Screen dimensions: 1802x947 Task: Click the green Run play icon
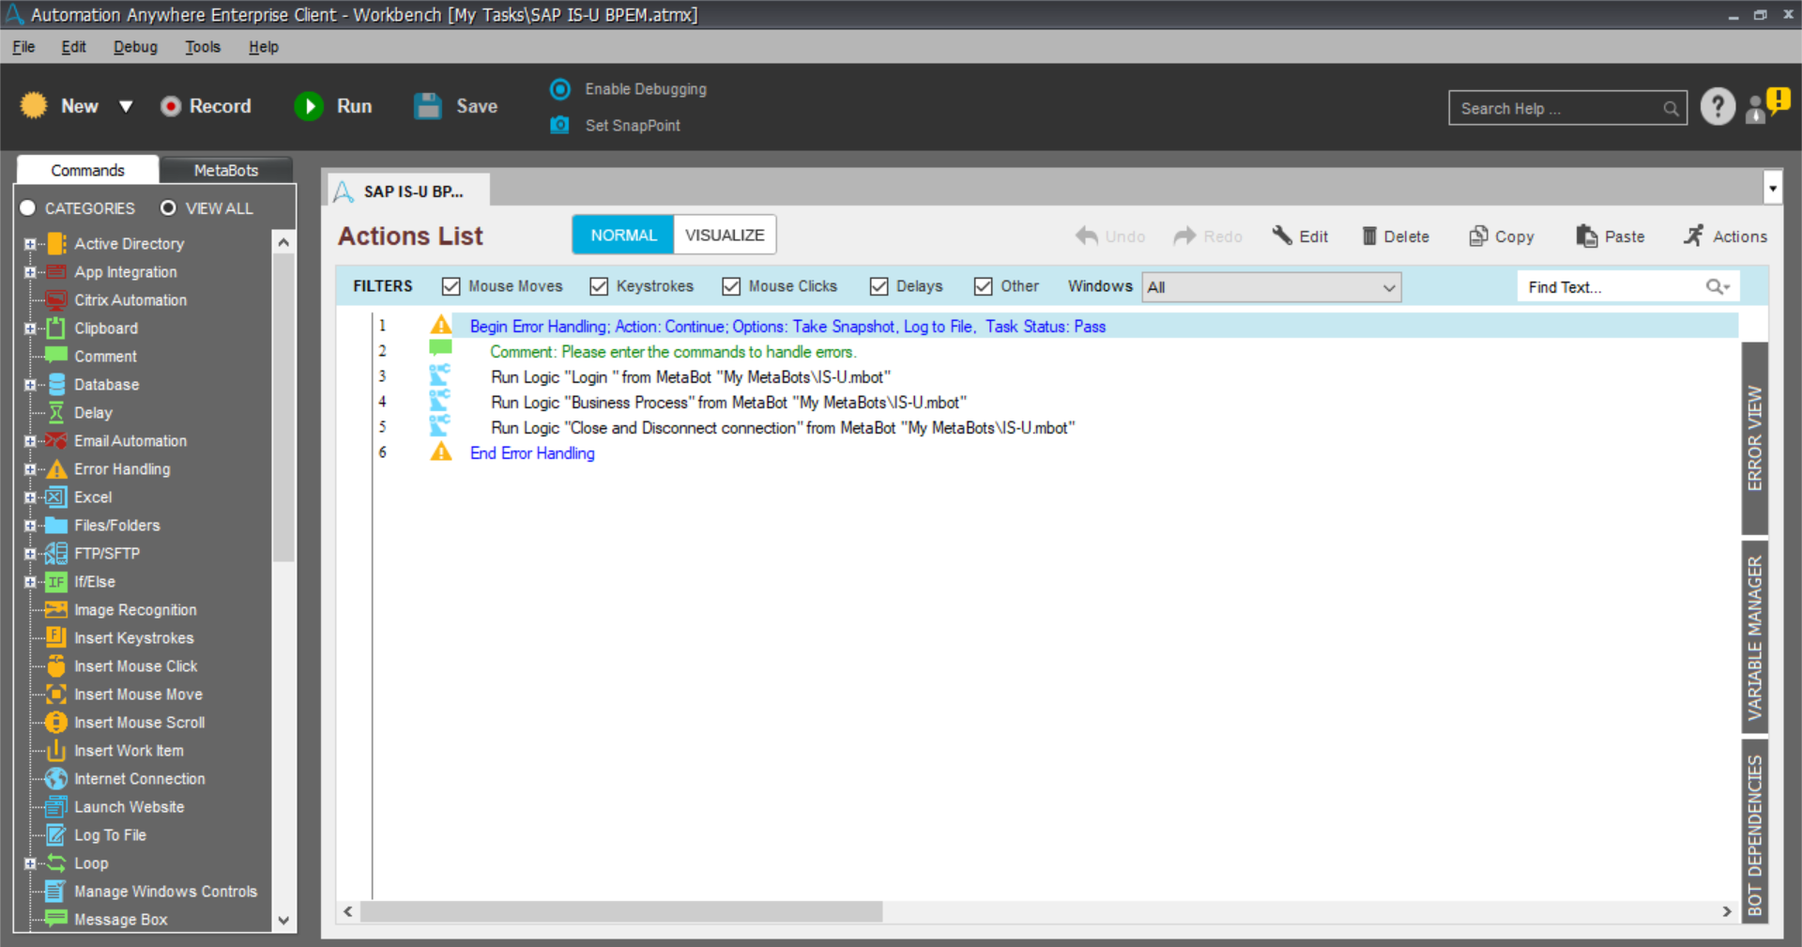pyautogui.click(x=309, y=106)
